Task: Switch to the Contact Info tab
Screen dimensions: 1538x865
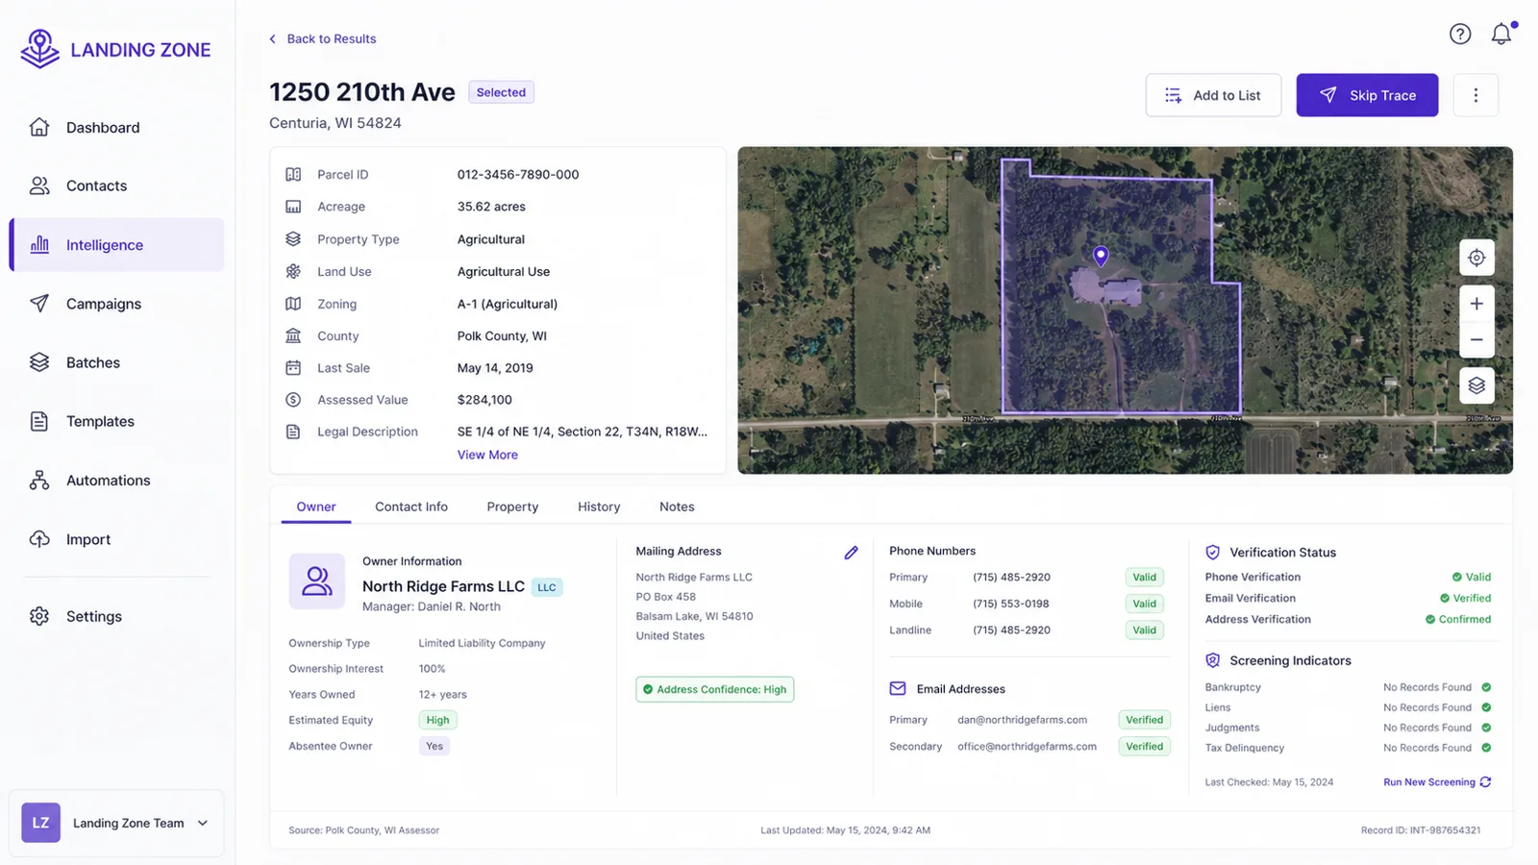Action: click(411, 507)
